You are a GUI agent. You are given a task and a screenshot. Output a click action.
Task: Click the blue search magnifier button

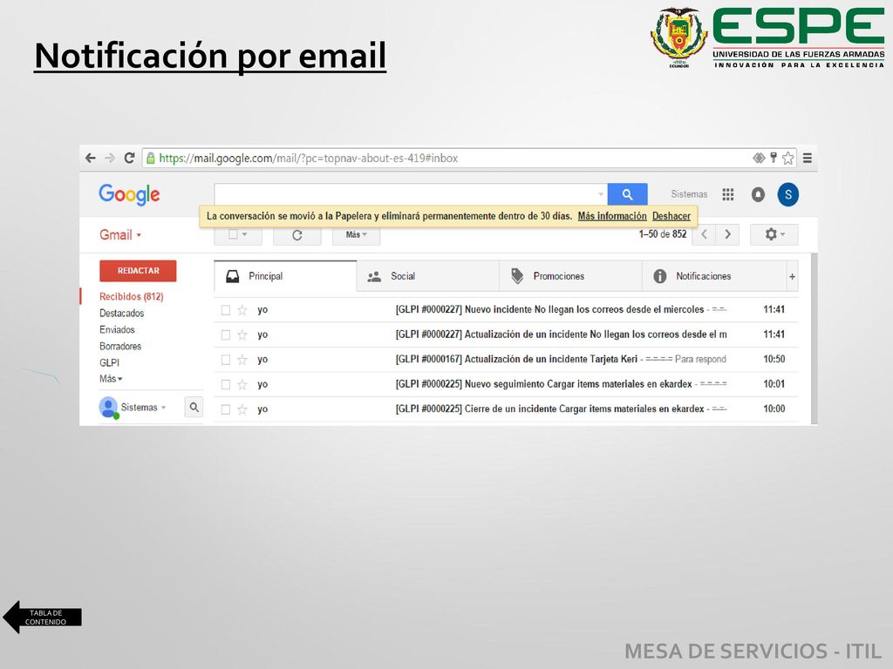pyautogui.click(x=627, y=194)
